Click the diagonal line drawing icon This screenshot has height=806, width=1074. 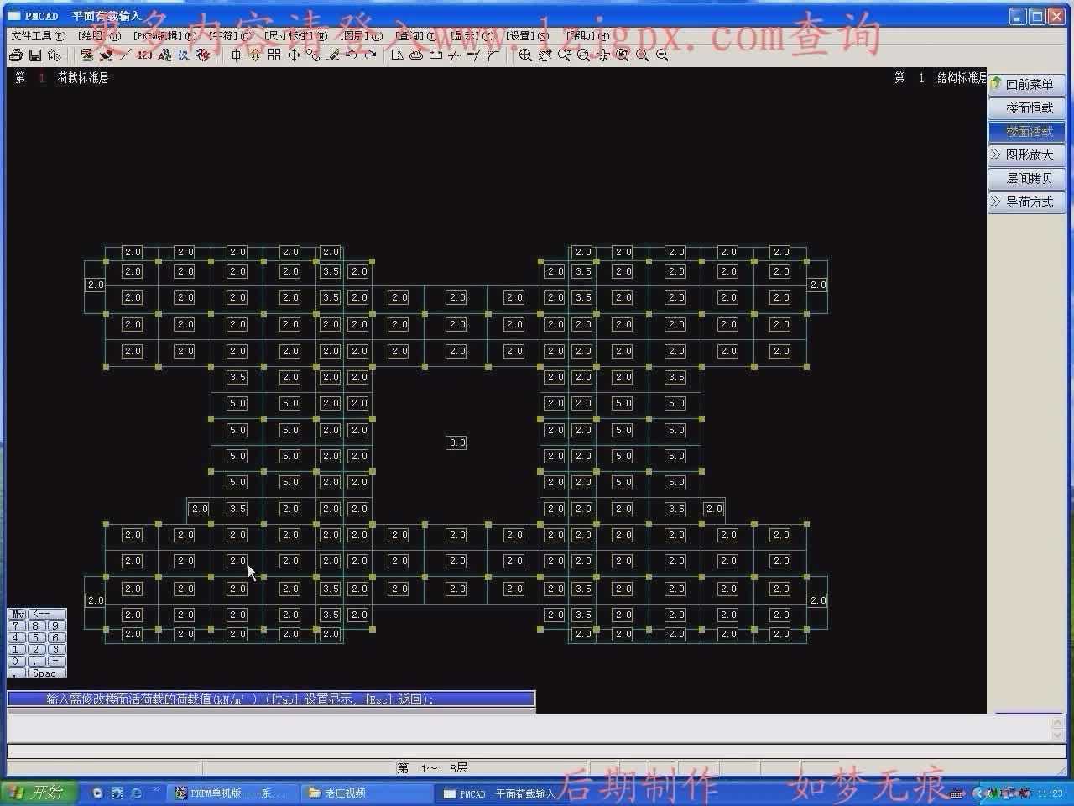(x=124, y=55)
